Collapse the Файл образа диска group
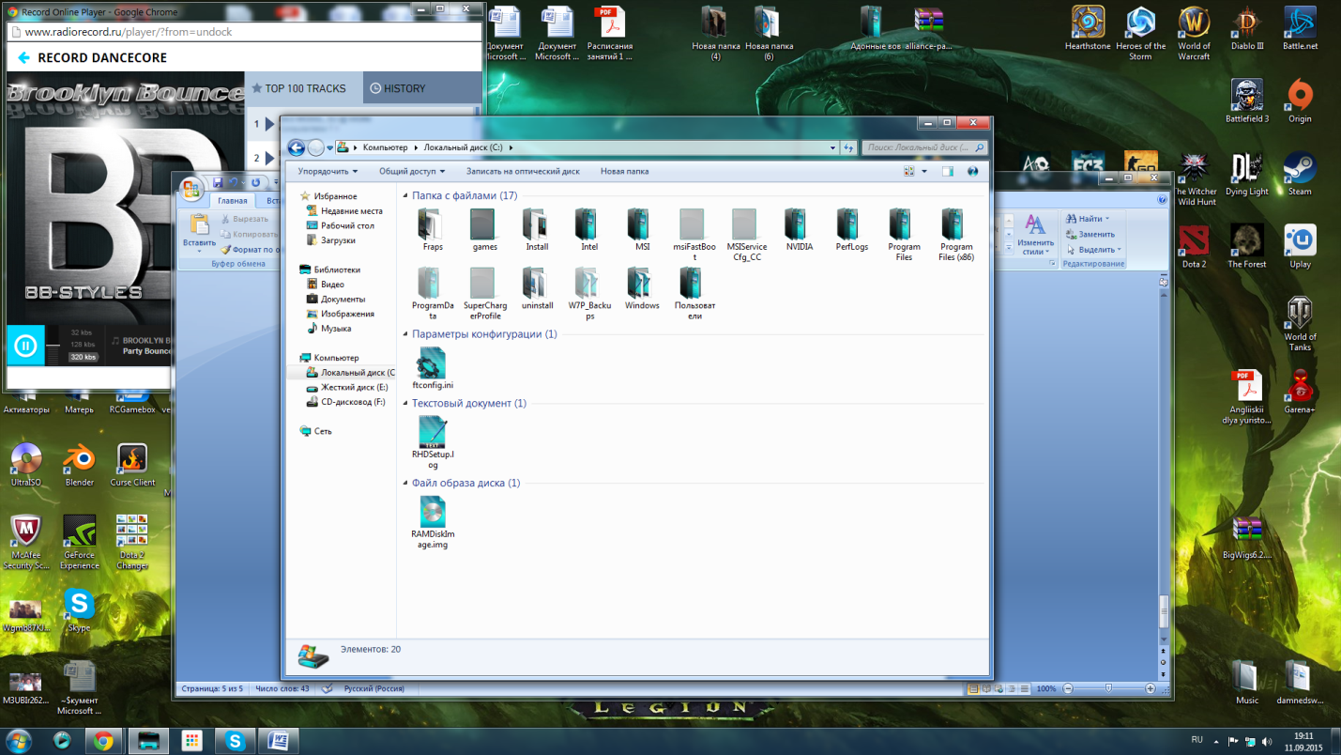Viewport: 1341px width, 755px height. coord(405,484)
